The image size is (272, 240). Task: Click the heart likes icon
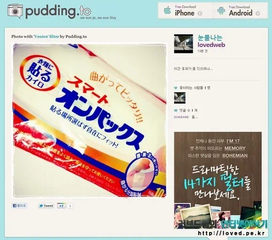(175, 88)
